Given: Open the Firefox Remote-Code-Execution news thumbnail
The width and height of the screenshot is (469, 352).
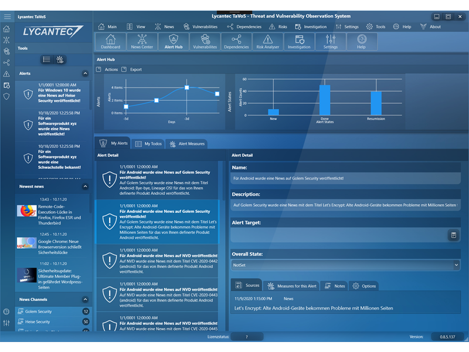Looking at the screenshot, I should pyautogui.click(x=26, y=211).
